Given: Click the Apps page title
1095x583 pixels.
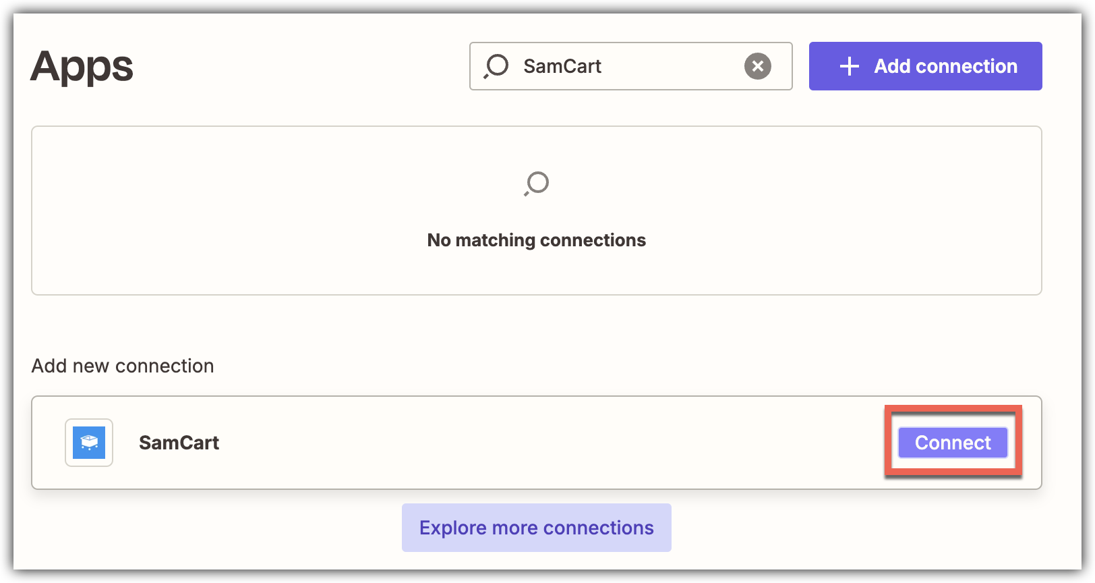Looking at the screenshot, I should click(x=82, y=67).
